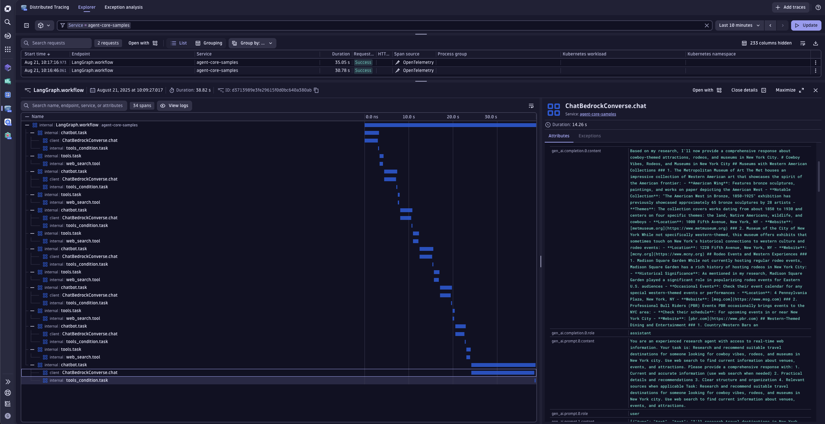Open the Distributed Tracing app icon top-left

click(x=24, y=7)
